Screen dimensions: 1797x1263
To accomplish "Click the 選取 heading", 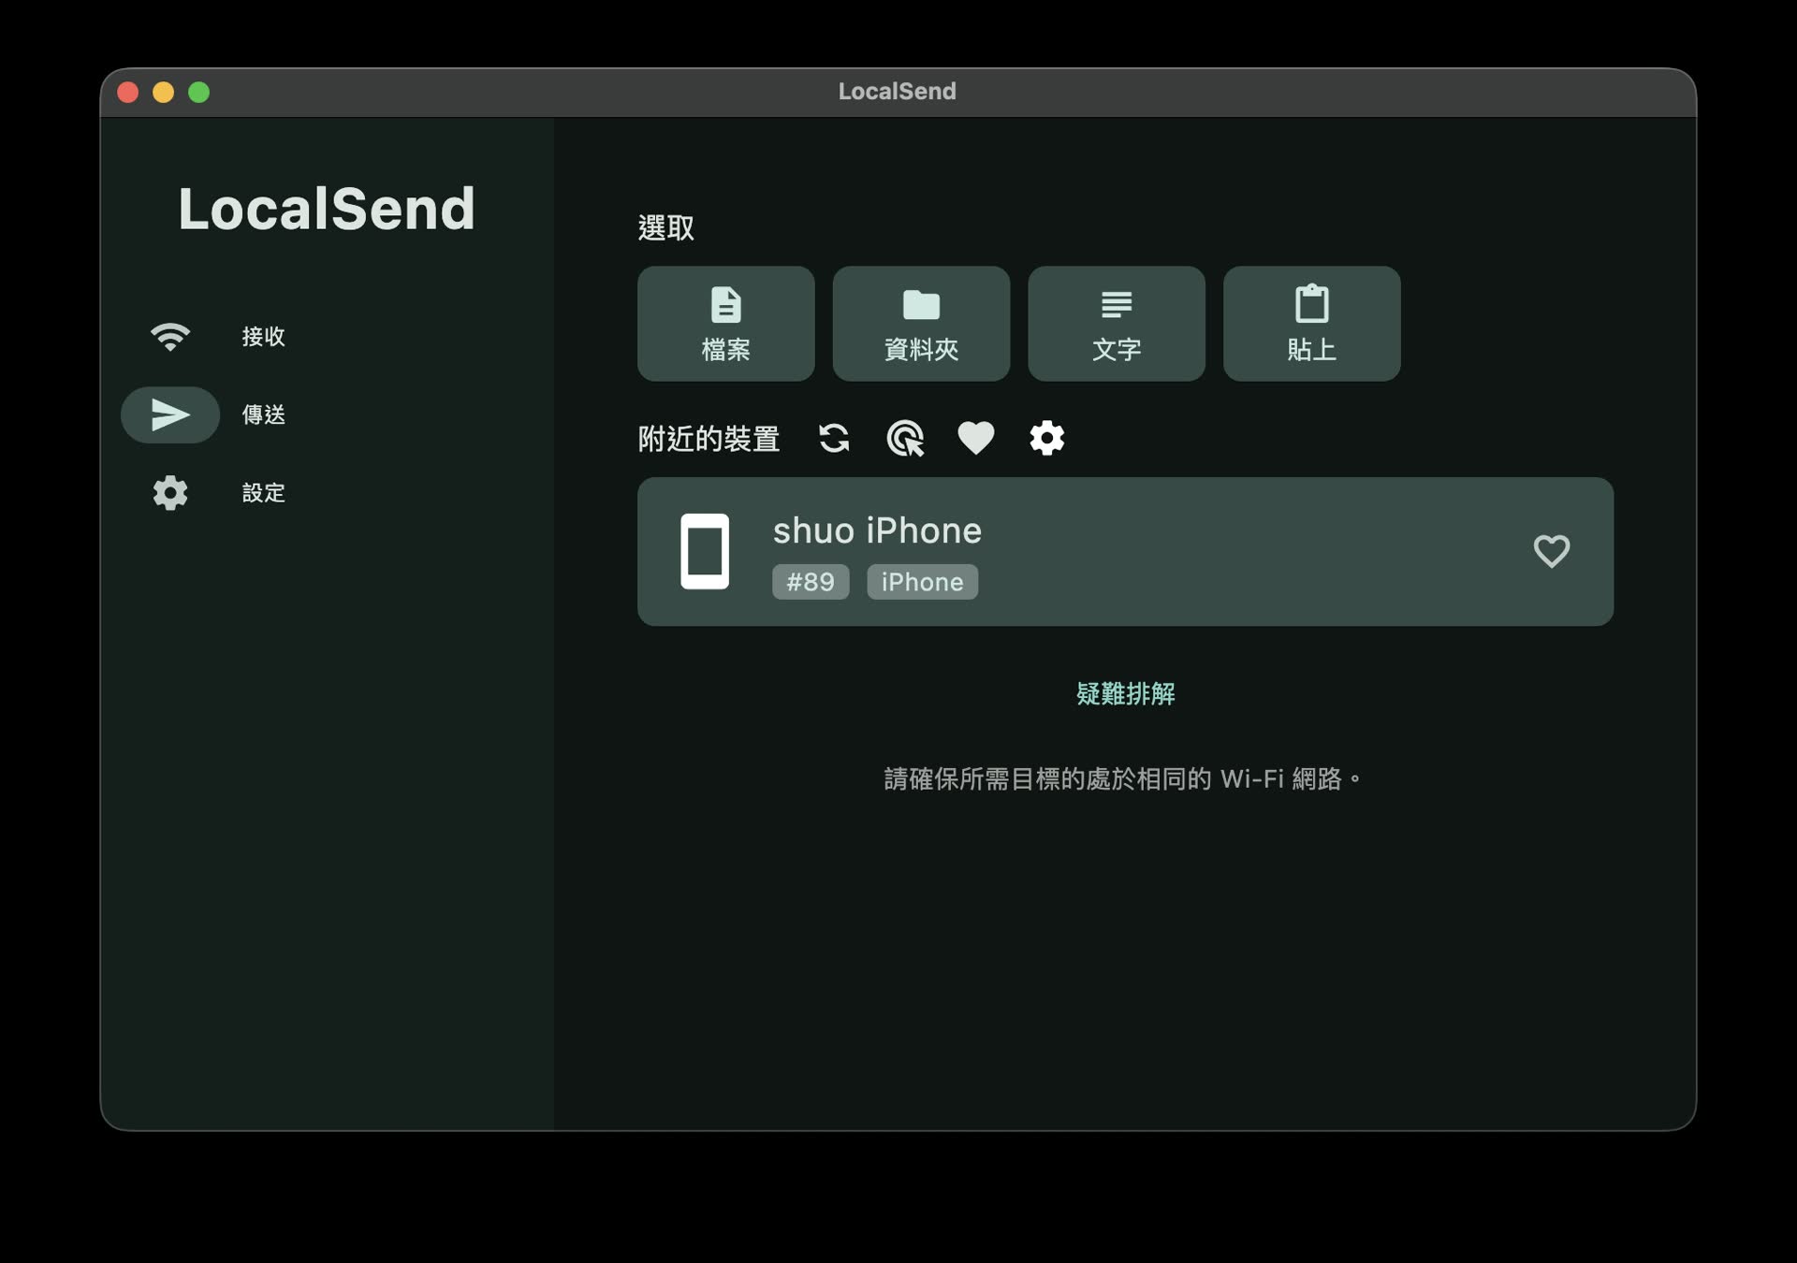I will click(665, 228).
